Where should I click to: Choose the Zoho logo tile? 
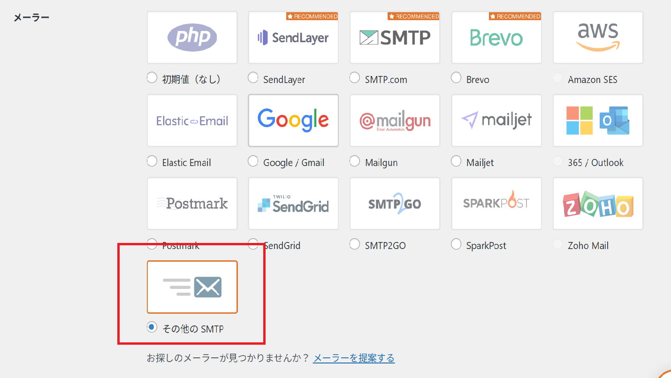click(x=598, y=204)
